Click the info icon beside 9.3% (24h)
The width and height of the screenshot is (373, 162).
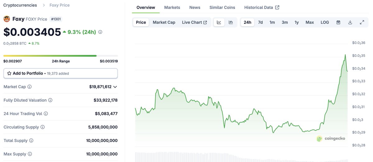point(100,32)
